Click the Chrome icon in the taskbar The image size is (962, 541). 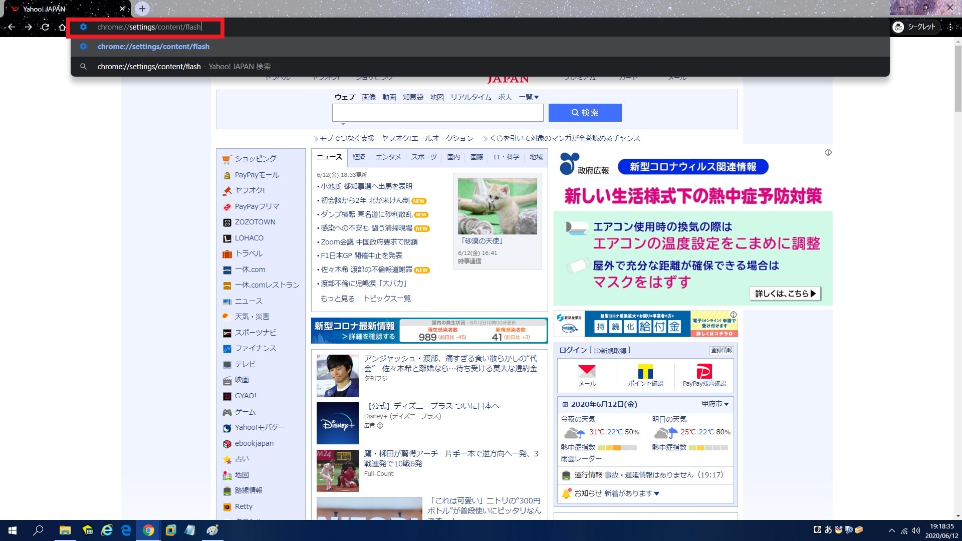(x=148, y=530)
